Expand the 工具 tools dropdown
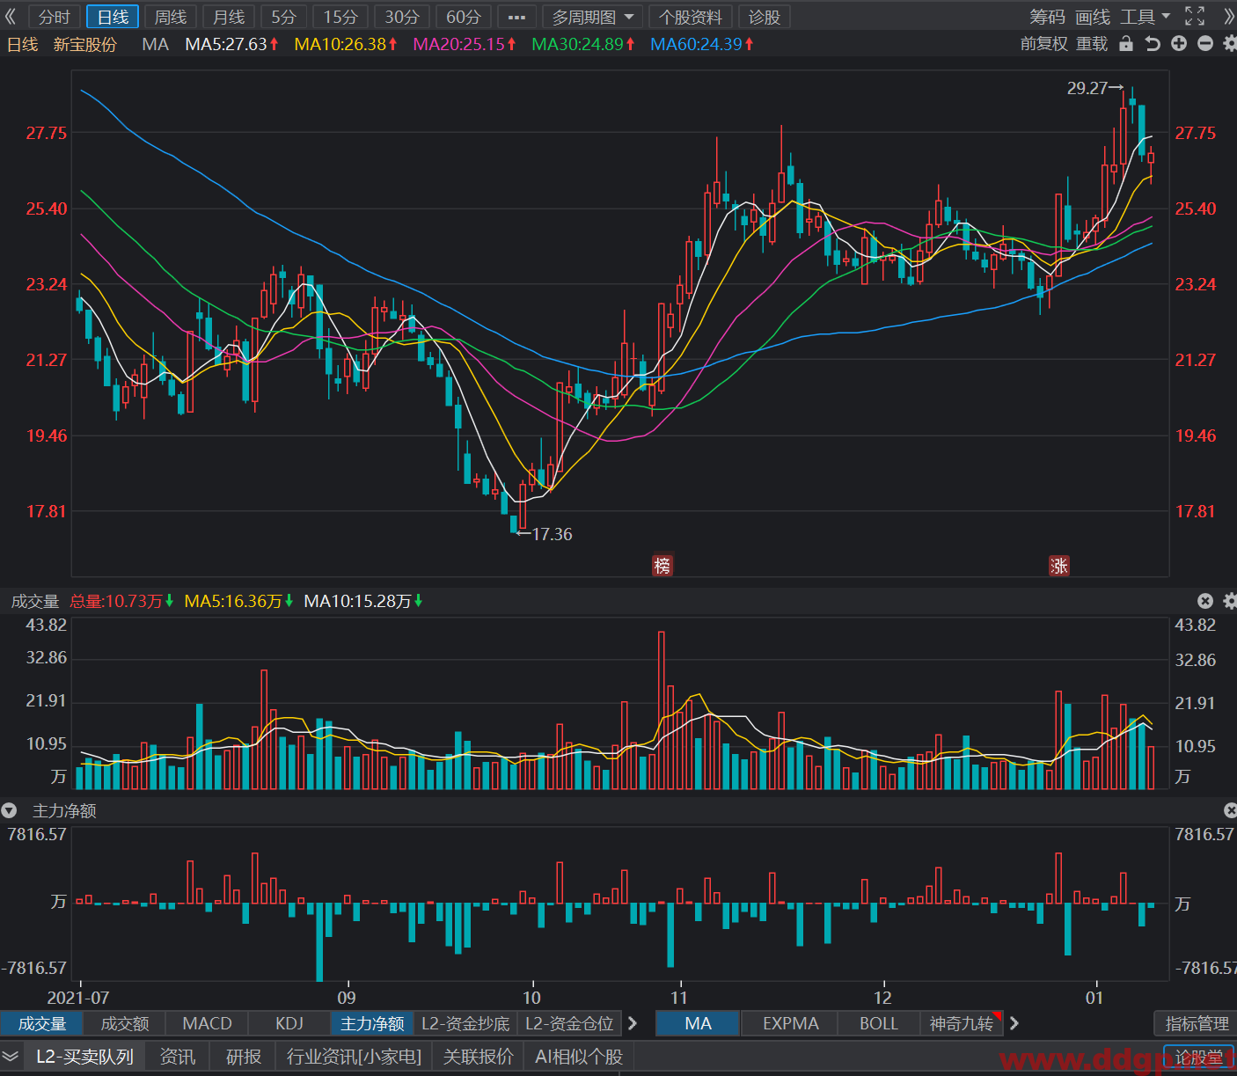 pyautogui.click(x=1145, y=17)
